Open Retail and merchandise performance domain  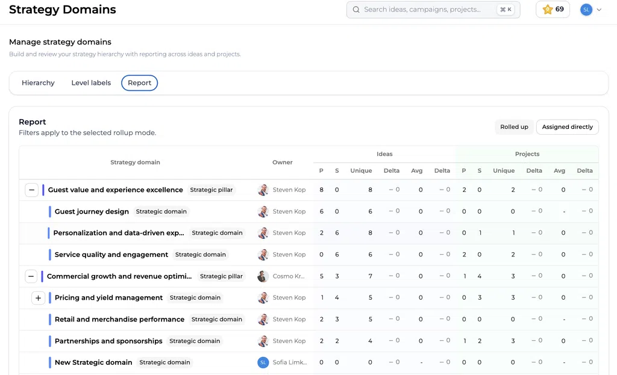click(120, 319)
